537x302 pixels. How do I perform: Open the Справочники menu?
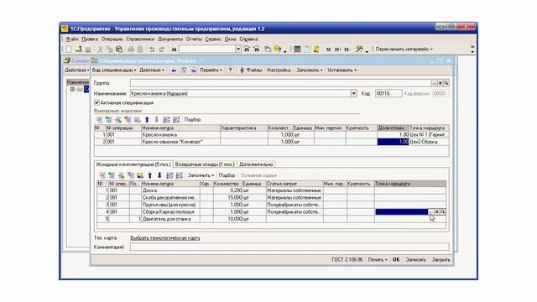[x=140, y=39]
